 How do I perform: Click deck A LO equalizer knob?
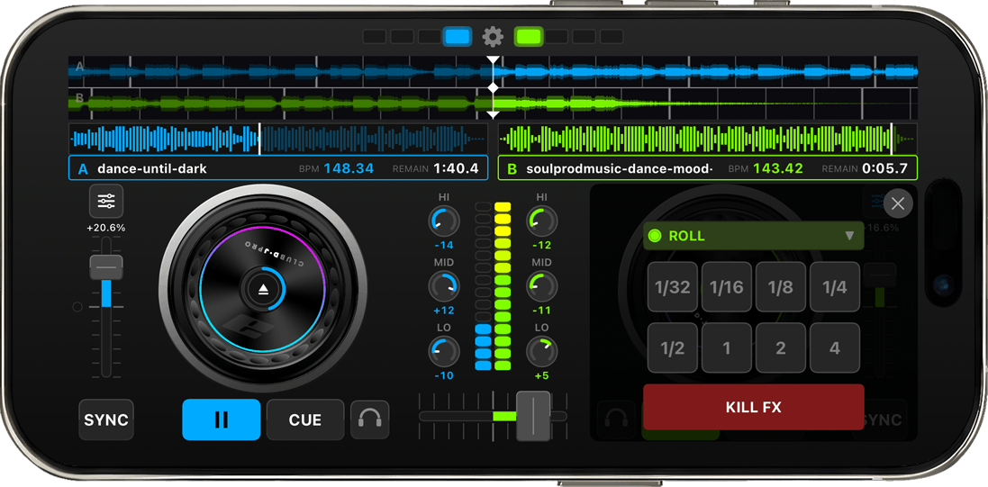pyautogui.click(x=444, y=352)
